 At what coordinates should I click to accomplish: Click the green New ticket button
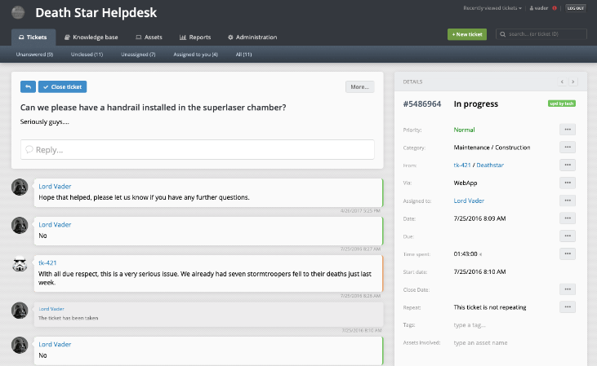tap(467, 34)
